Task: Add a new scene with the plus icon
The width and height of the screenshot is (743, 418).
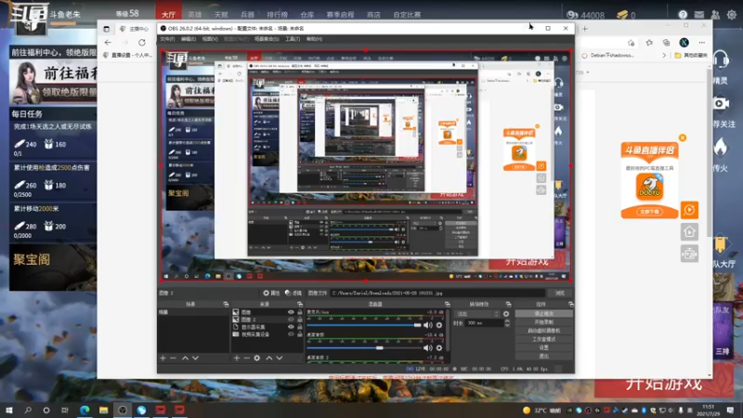Action: [x=163, y=359]
